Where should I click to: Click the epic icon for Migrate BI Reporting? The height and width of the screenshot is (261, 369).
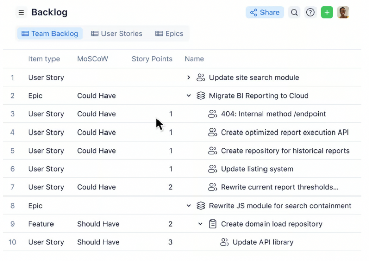201,96
